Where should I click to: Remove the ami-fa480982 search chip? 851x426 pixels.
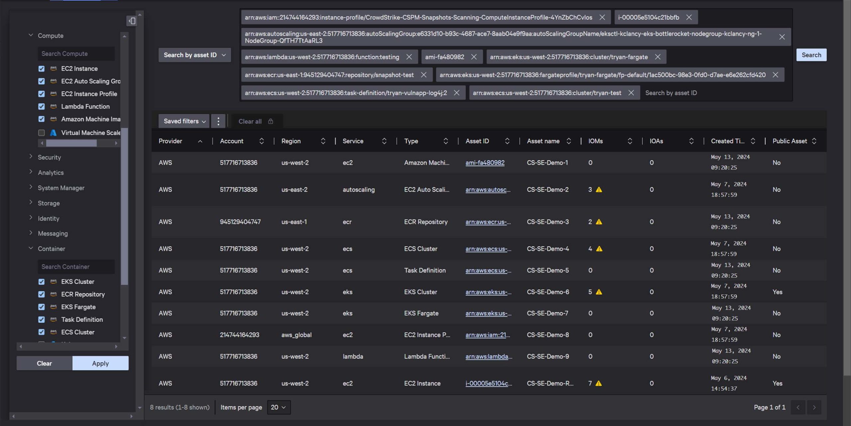[474, 57]
